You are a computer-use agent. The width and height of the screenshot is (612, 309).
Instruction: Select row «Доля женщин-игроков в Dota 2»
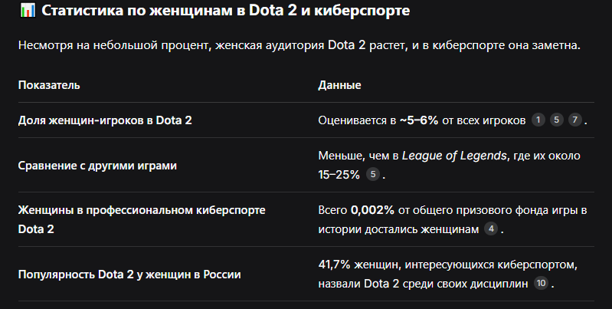306,120
